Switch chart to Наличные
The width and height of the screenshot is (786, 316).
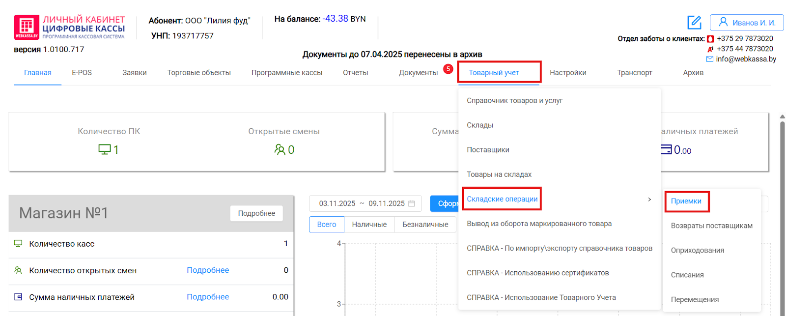(369, 225)
